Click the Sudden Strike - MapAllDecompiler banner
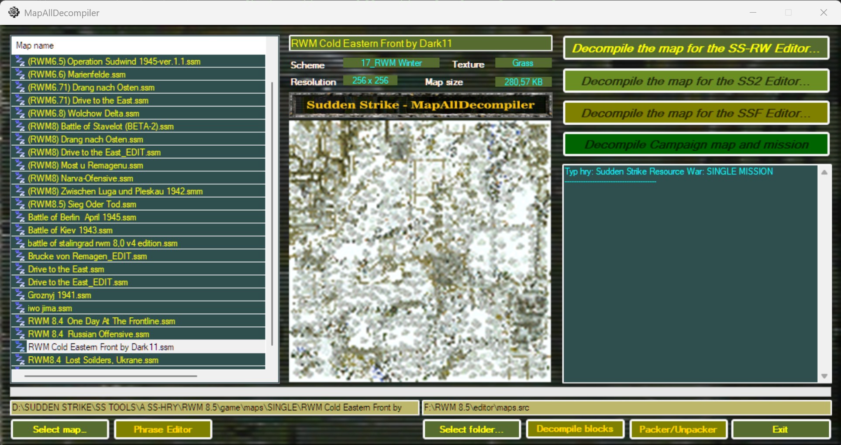 tap(420, 105)
